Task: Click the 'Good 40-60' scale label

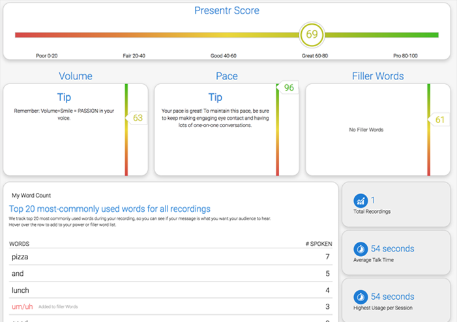Action: 223,55
